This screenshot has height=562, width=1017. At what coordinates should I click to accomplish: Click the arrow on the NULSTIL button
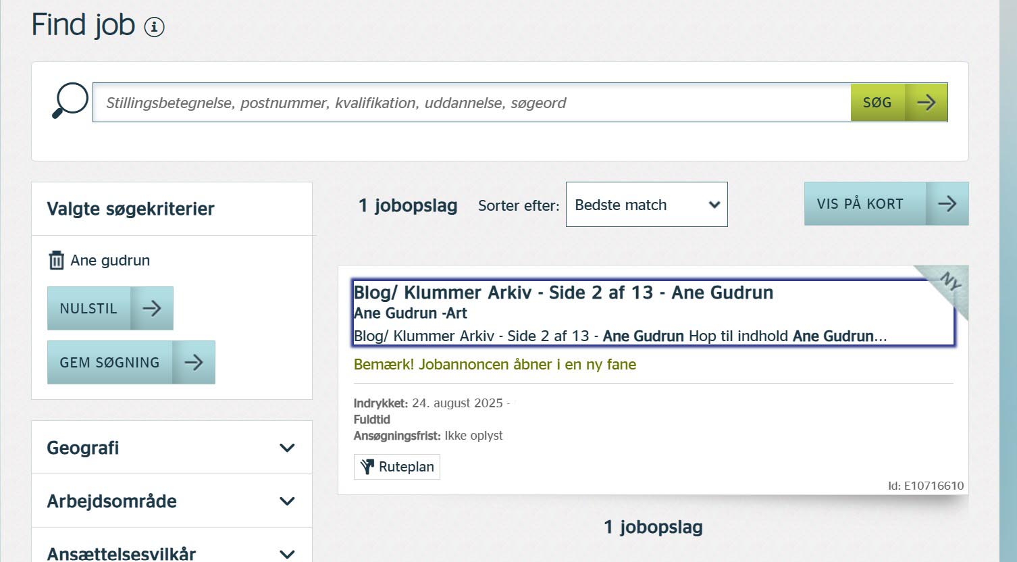point(152,309)
